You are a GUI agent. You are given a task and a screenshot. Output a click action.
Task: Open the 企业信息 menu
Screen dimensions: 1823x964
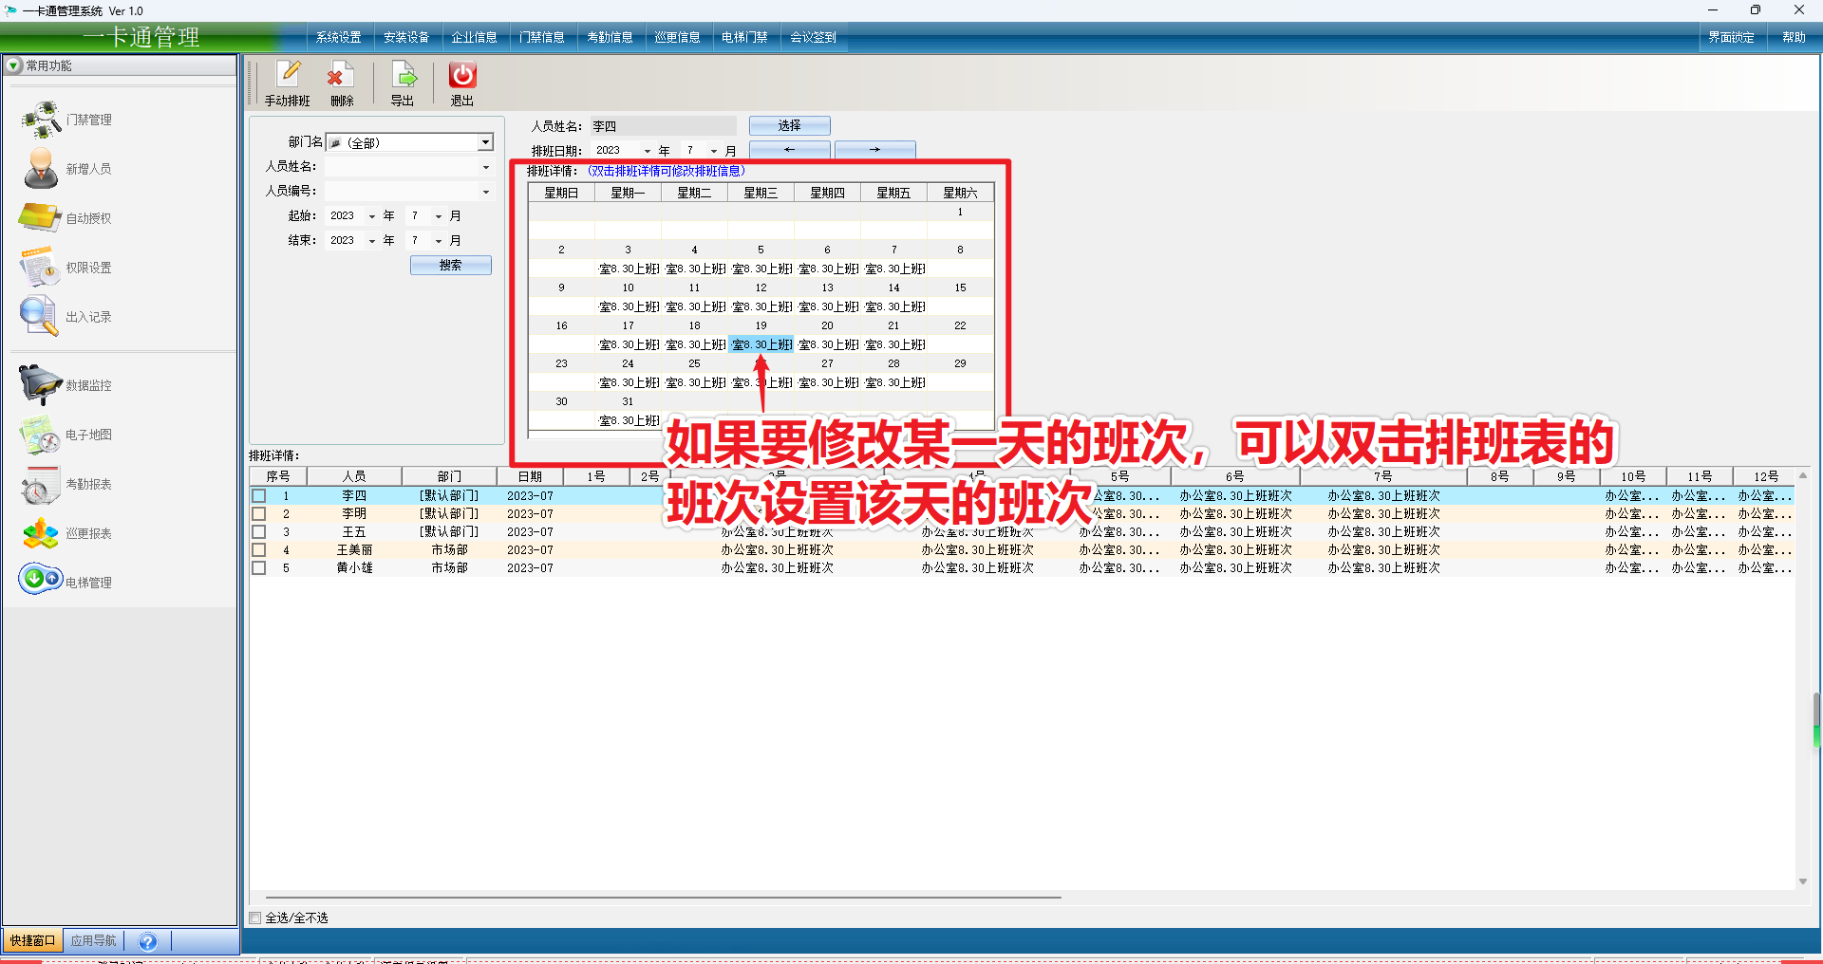[474, 37]
